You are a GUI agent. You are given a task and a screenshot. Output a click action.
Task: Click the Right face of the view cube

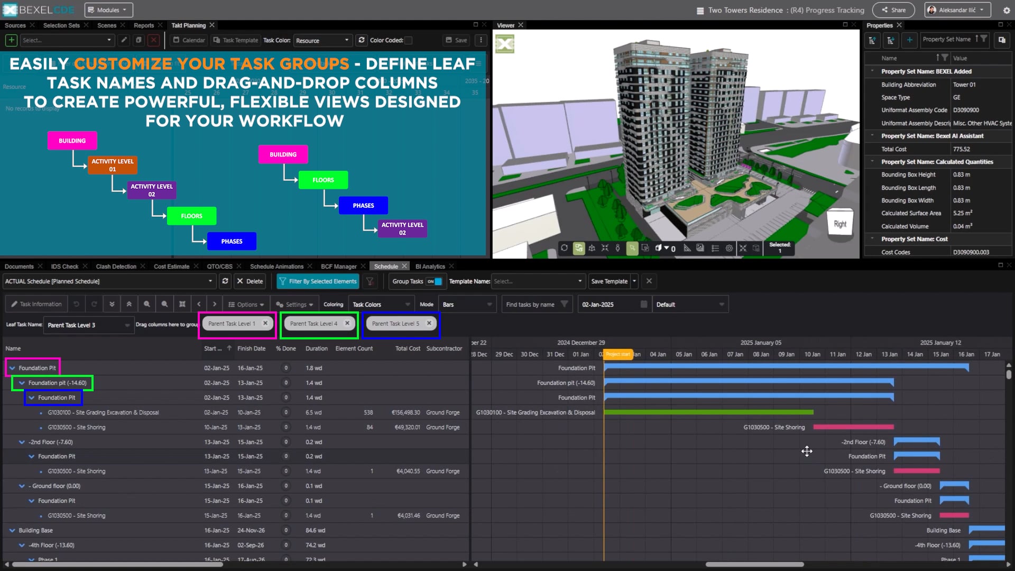(840, 224)
